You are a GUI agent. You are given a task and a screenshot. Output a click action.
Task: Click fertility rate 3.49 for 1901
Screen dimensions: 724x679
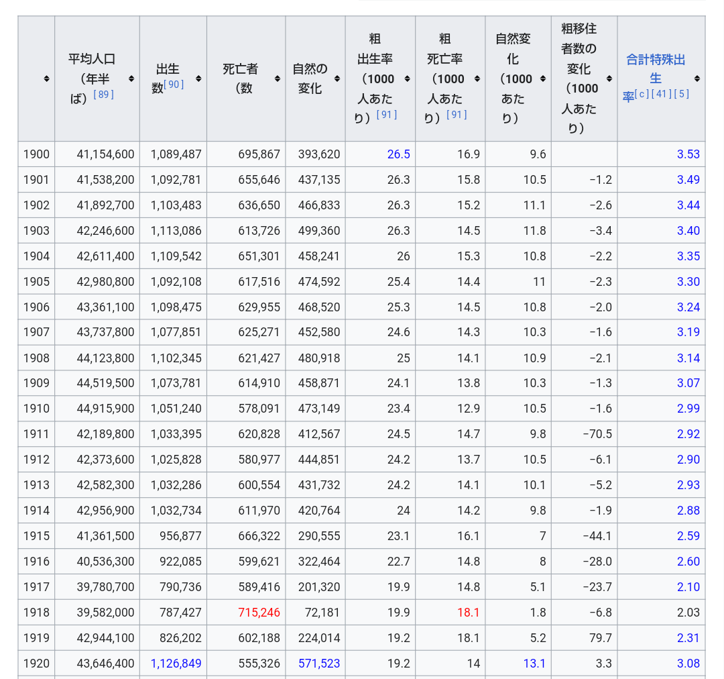point(688,180)
